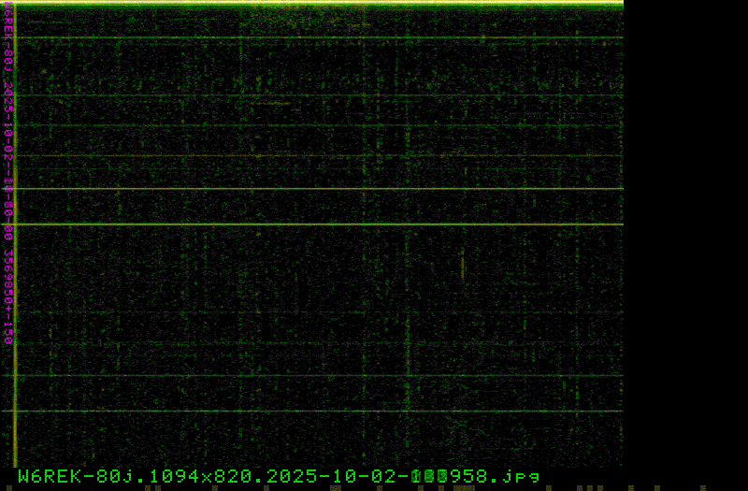Click the lowest pale horizontal trace in spectrogram
The height and width of the screenshot is (491, 748).
pos(318,411)
